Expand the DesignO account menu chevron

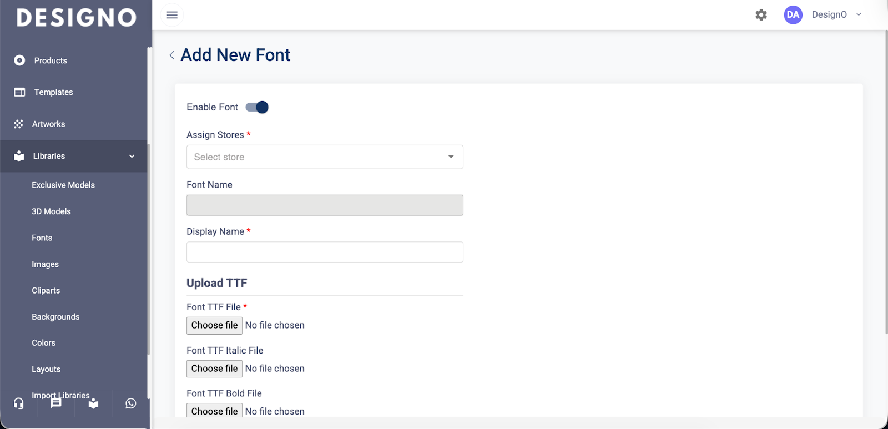(859, 15)
